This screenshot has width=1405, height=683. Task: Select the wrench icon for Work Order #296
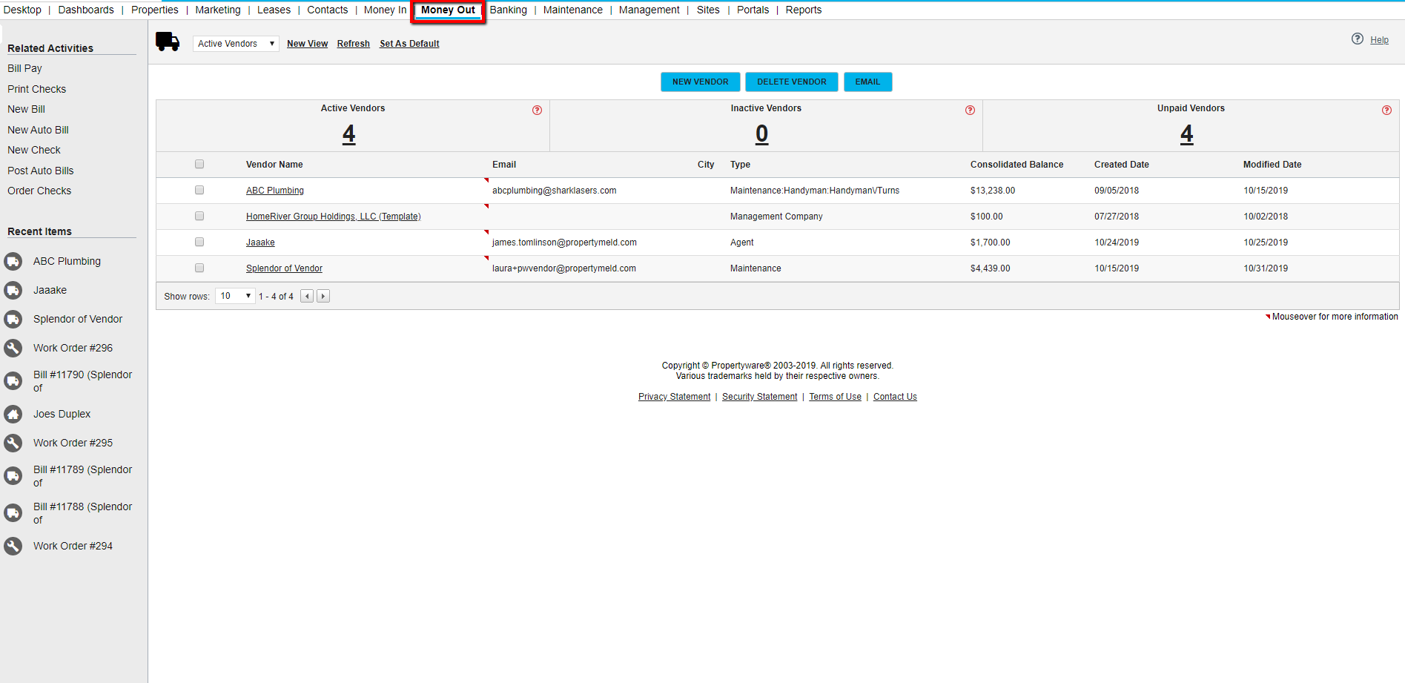click(13, 348)
